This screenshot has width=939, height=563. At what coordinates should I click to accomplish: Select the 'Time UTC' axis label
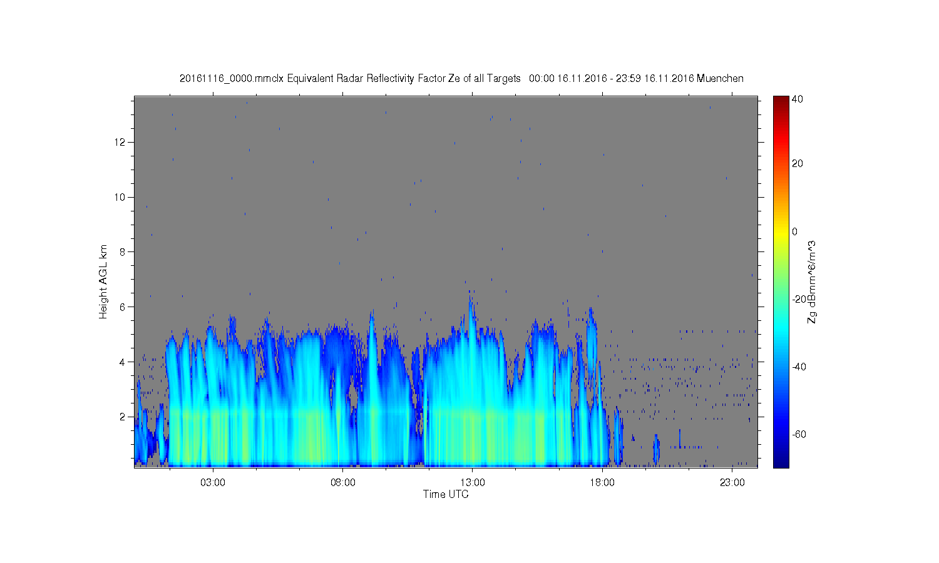446,494
